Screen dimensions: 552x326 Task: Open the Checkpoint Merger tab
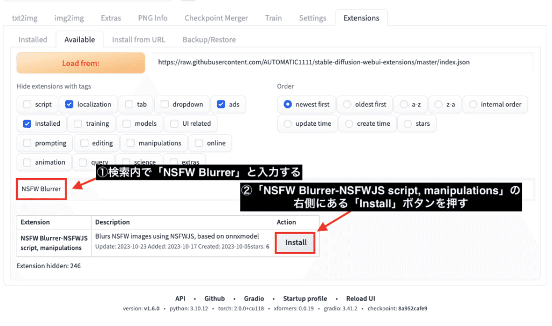click(x=216, y=17)
